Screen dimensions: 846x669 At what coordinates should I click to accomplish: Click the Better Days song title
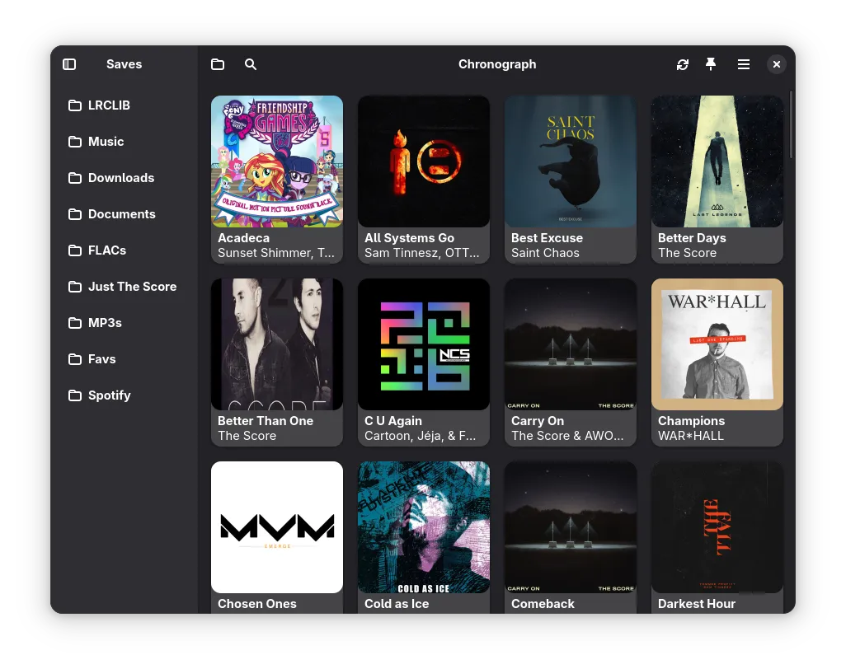pos(692,238)
